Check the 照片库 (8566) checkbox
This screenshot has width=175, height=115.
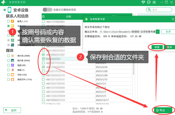[8, 60]
